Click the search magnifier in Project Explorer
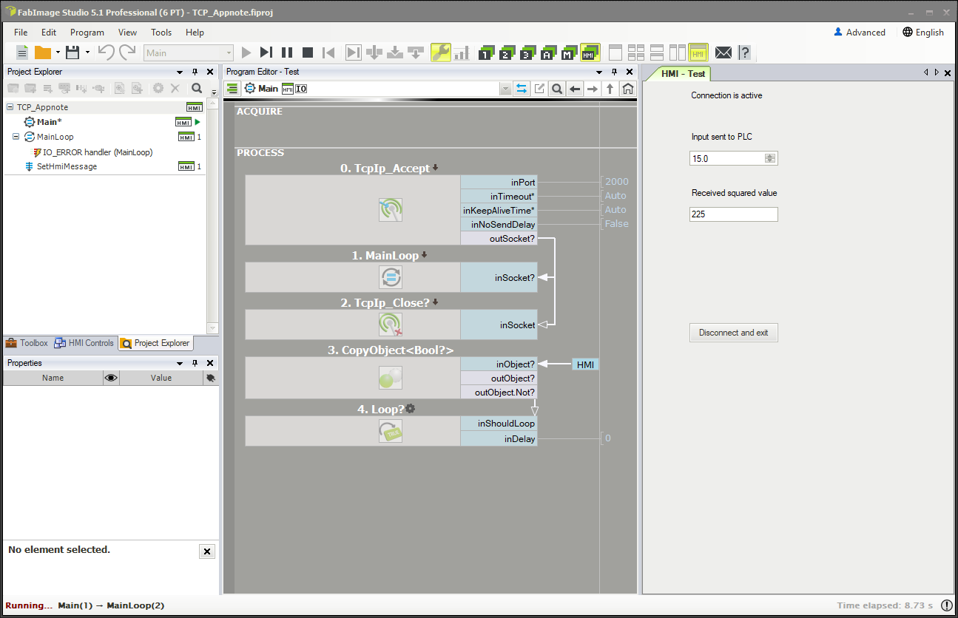The height and width of the screenshot is (618, 958). point(197,88)
